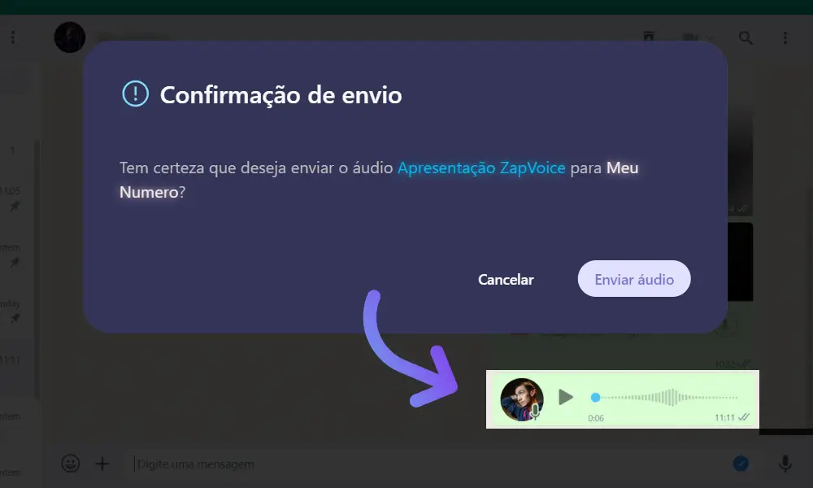The image size is (813, 488).
Task: Open the Apresentação ZapVoice audio link
Action: point(481,168)
